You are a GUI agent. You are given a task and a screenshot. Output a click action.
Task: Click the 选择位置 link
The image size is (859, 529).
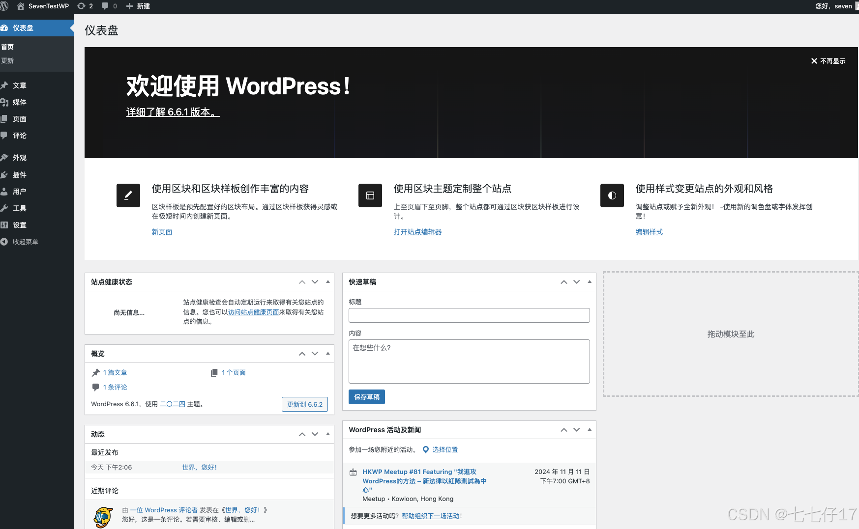(445, 449)
